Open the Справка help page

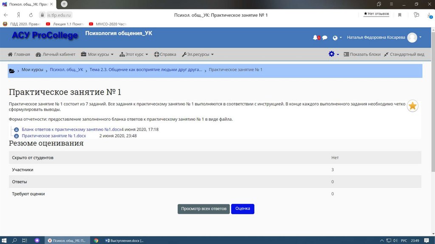coord(165,54)
